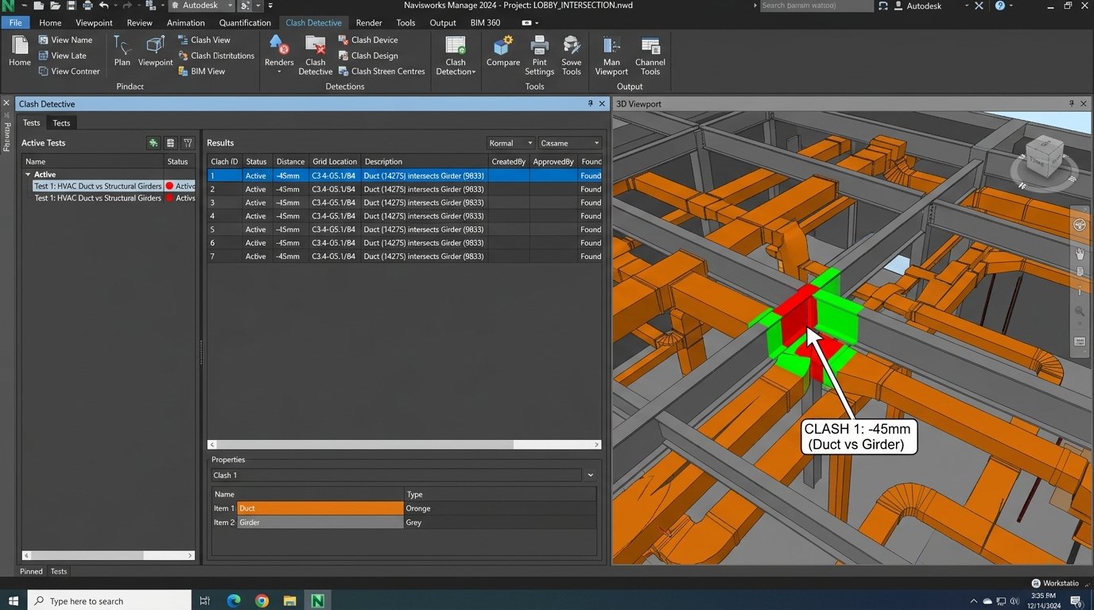Launch Clash Detective from the Detections group
The height and width of the screenshot is (610, 1094).
point(315,55)
